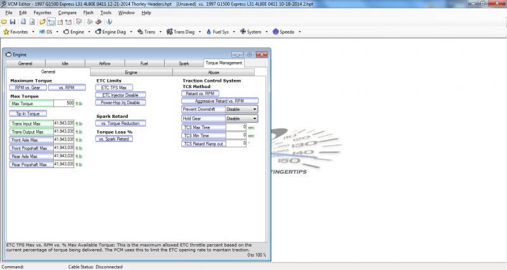Switch to the Abuse sub-tab
Viewport: 507px width, 270px height.
click(x=214, y=72)
